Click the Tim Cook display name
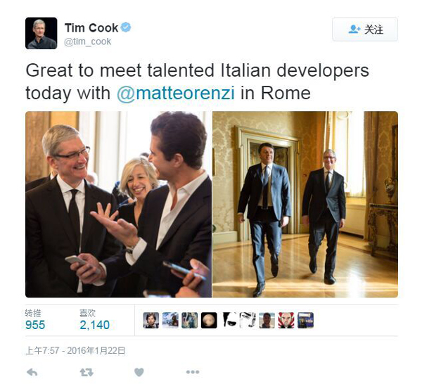This screenshot has height=391, width=422. (91, 27)
